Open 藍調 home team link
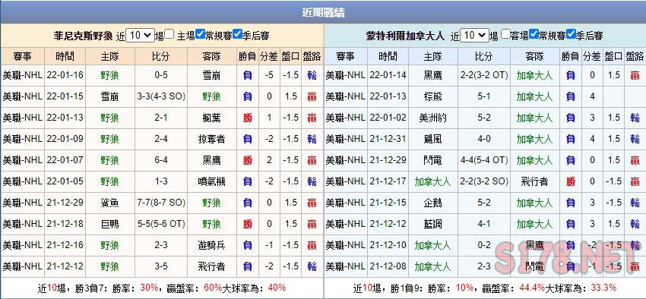This screenshot has height=299, width=646. click(432, 224)
